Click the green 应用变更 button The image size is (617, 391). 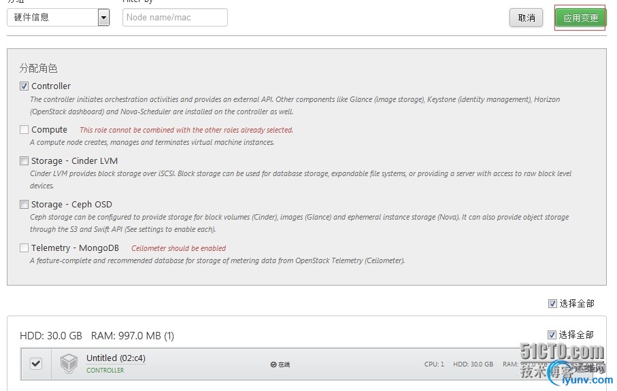point(580,18)
